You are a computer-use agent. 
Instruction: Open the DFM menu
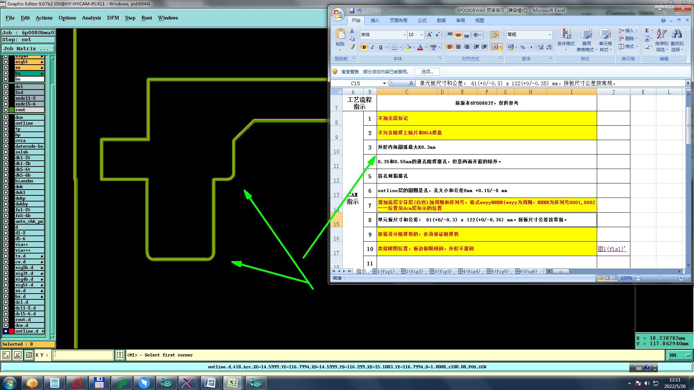point(113,18)
